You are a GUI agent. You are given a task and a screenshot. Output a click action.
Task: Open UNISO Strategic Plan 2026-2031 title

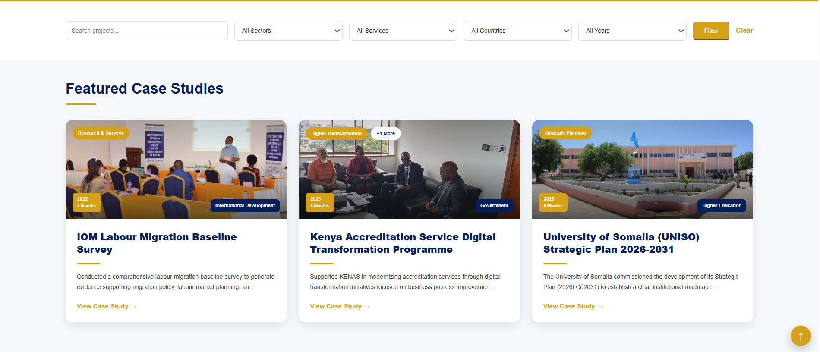pyautogui.click(x=621, y=243)
